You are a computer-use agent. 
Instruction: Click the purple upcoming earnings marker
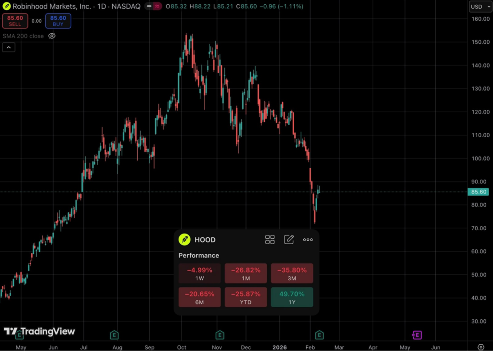417,335
